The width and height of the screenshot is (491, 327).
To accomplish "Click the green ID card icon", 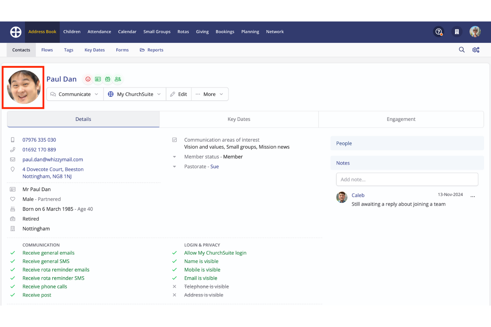I will point(98,79).
